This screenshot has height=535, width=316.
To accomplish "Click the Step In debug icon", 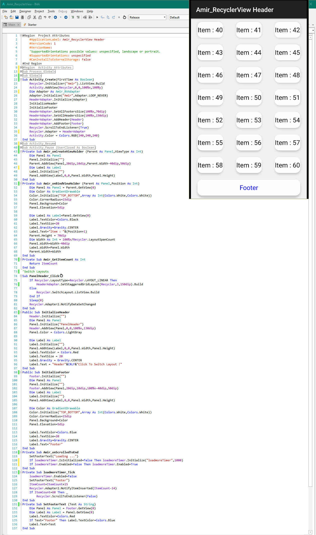I will (103, 17).
